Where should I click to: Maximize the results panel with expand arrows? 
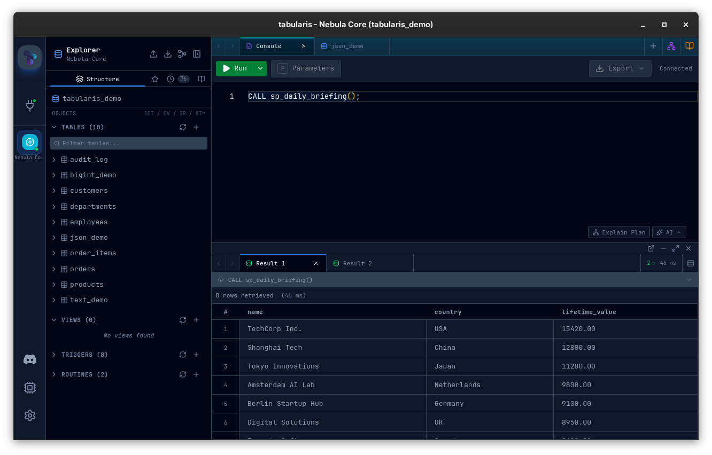coord(676,248)
